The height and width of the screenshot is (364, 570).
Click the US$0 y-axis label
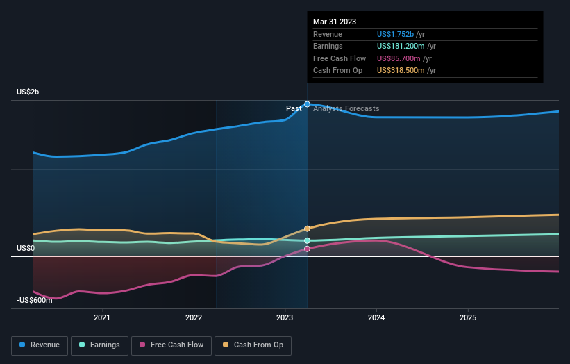tap(26, 249)
